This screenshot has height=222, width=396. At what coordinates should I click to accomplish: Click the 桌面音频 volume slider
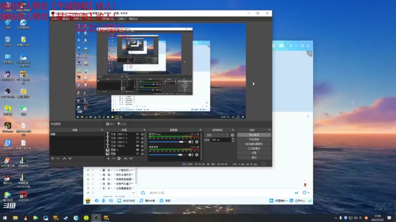click(168, 155)
